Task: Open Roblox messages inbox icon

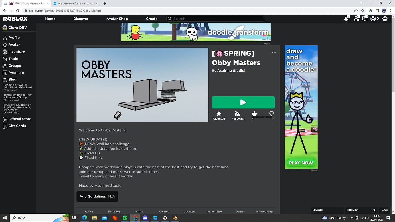Action: (x=365, y=18)
